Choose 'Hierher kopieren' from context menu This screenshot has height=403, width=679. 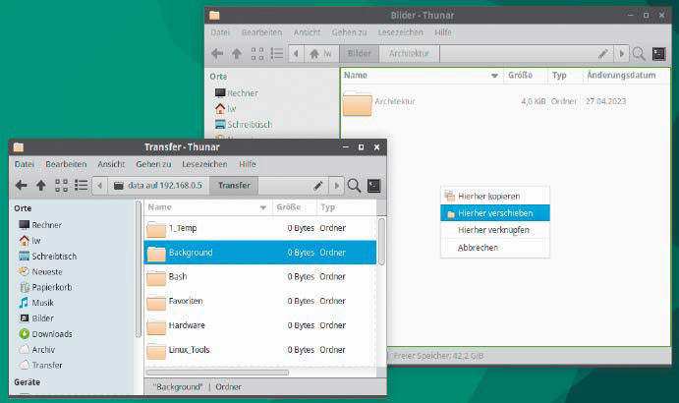click(495, 197)
